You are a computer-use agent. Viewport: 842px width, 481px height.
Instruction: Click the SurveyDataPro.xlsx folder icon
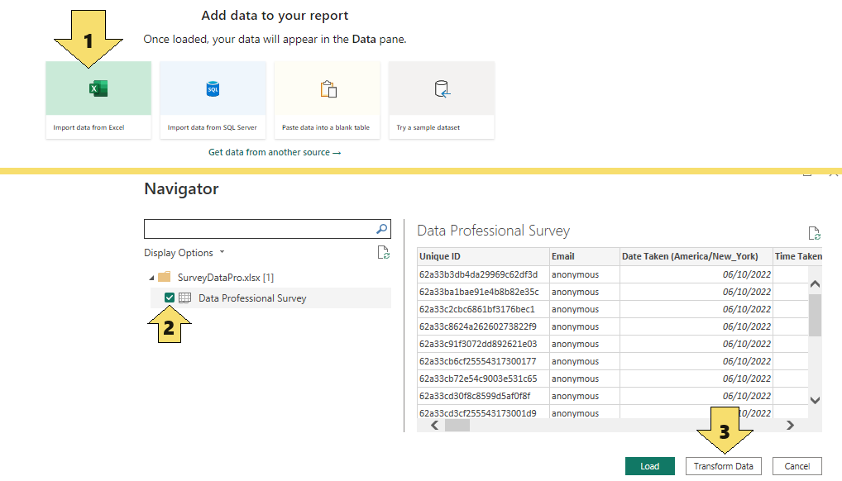pyautogui.click(x=165, y=277)
